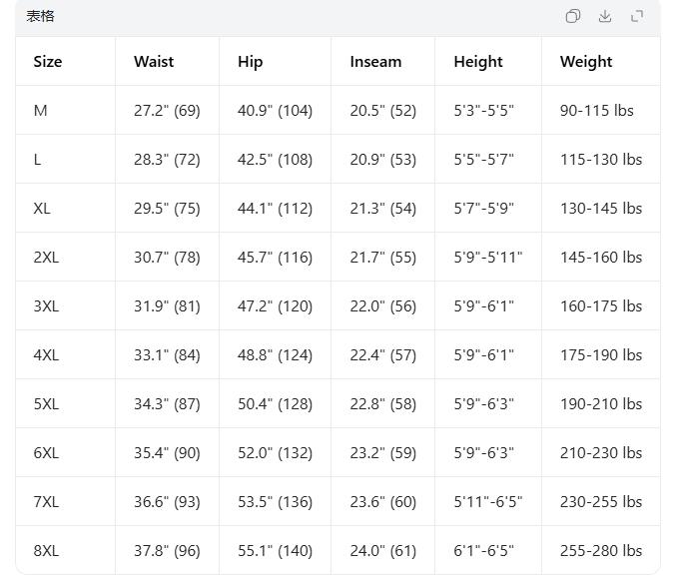Select the 8XL size cell
This screenshot has width=677, height=581.
tap(46, 551)
